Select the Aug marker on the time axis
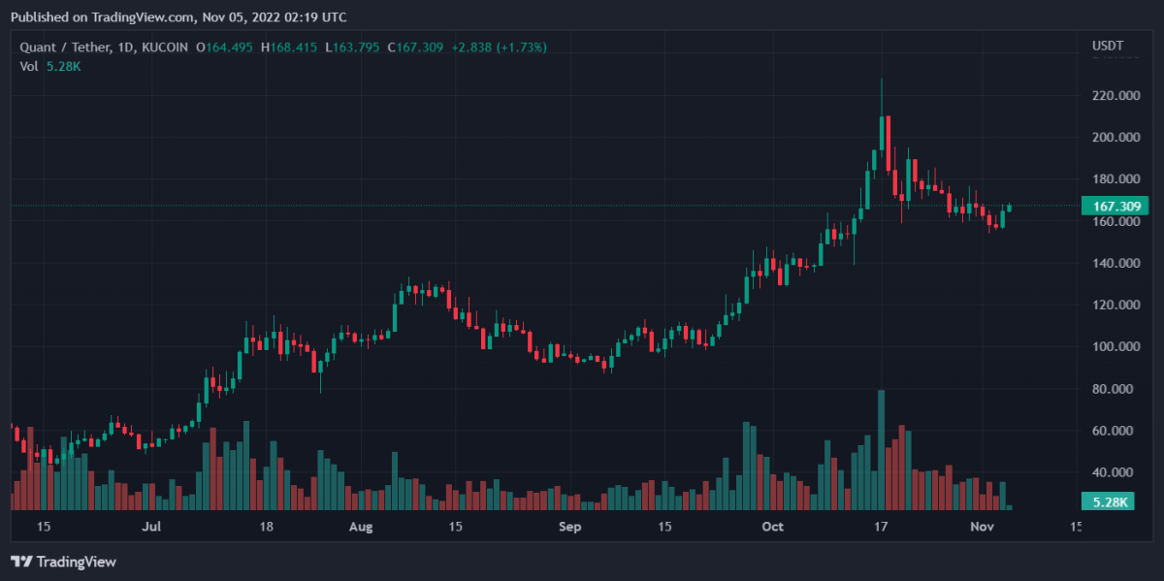This screenshot has height=581, width=1164. tap(361, 527)
